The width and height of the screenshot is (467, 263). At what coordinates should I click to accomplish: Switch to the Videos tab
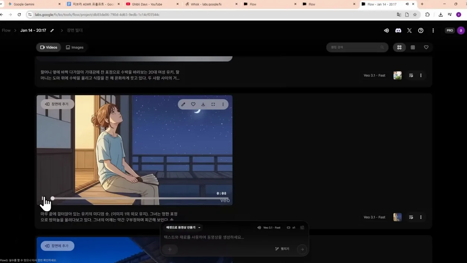[x=48, y=47]
